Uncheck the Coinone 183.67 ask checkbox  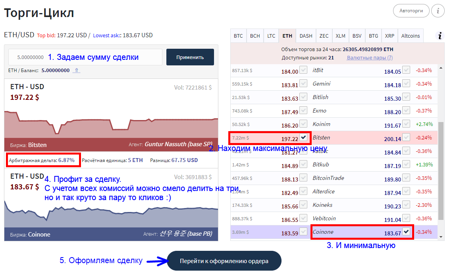point(406,232)
